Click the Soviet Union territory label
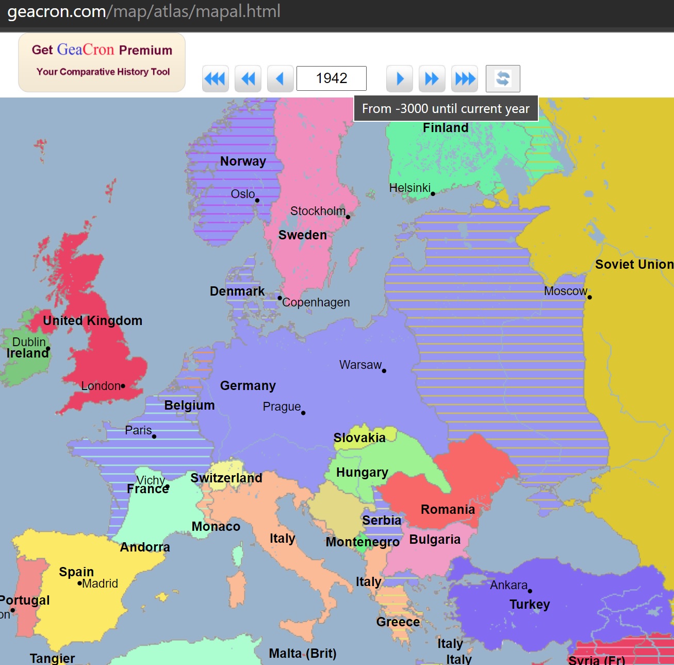 click(x=634, y=264)
